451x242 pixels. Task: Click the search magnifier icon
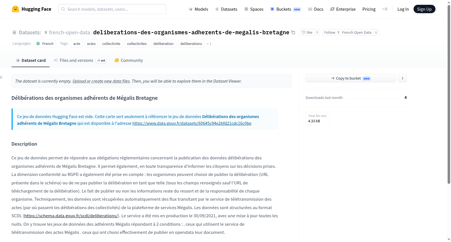pos(63,9)
